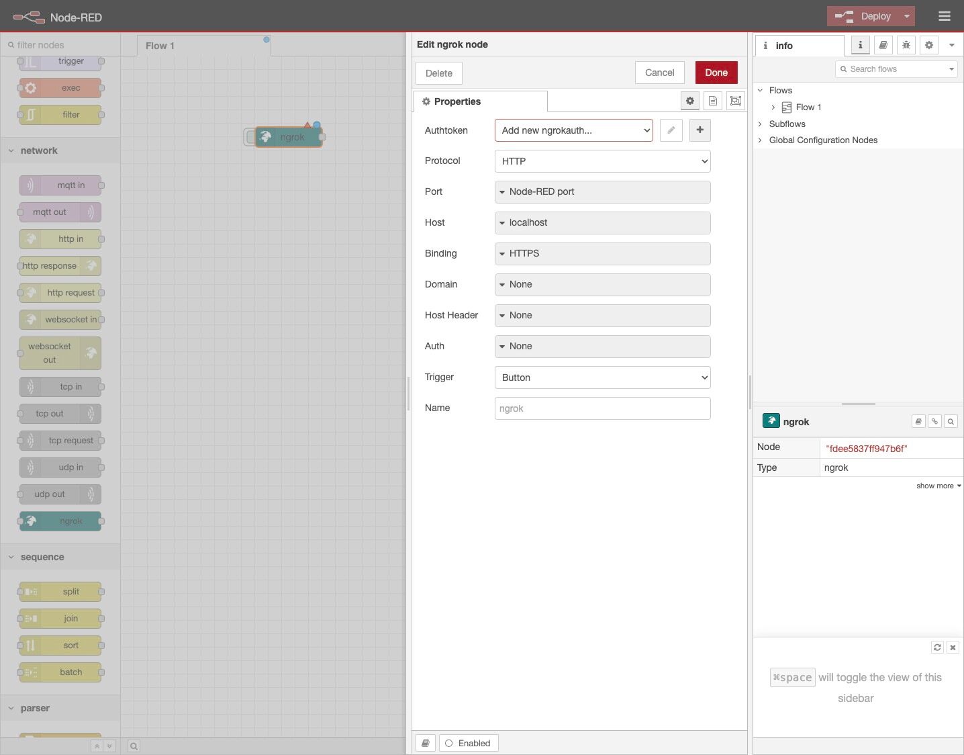The image size is (964, 755).
Task: Click the Done button
Action: point(716,72)
